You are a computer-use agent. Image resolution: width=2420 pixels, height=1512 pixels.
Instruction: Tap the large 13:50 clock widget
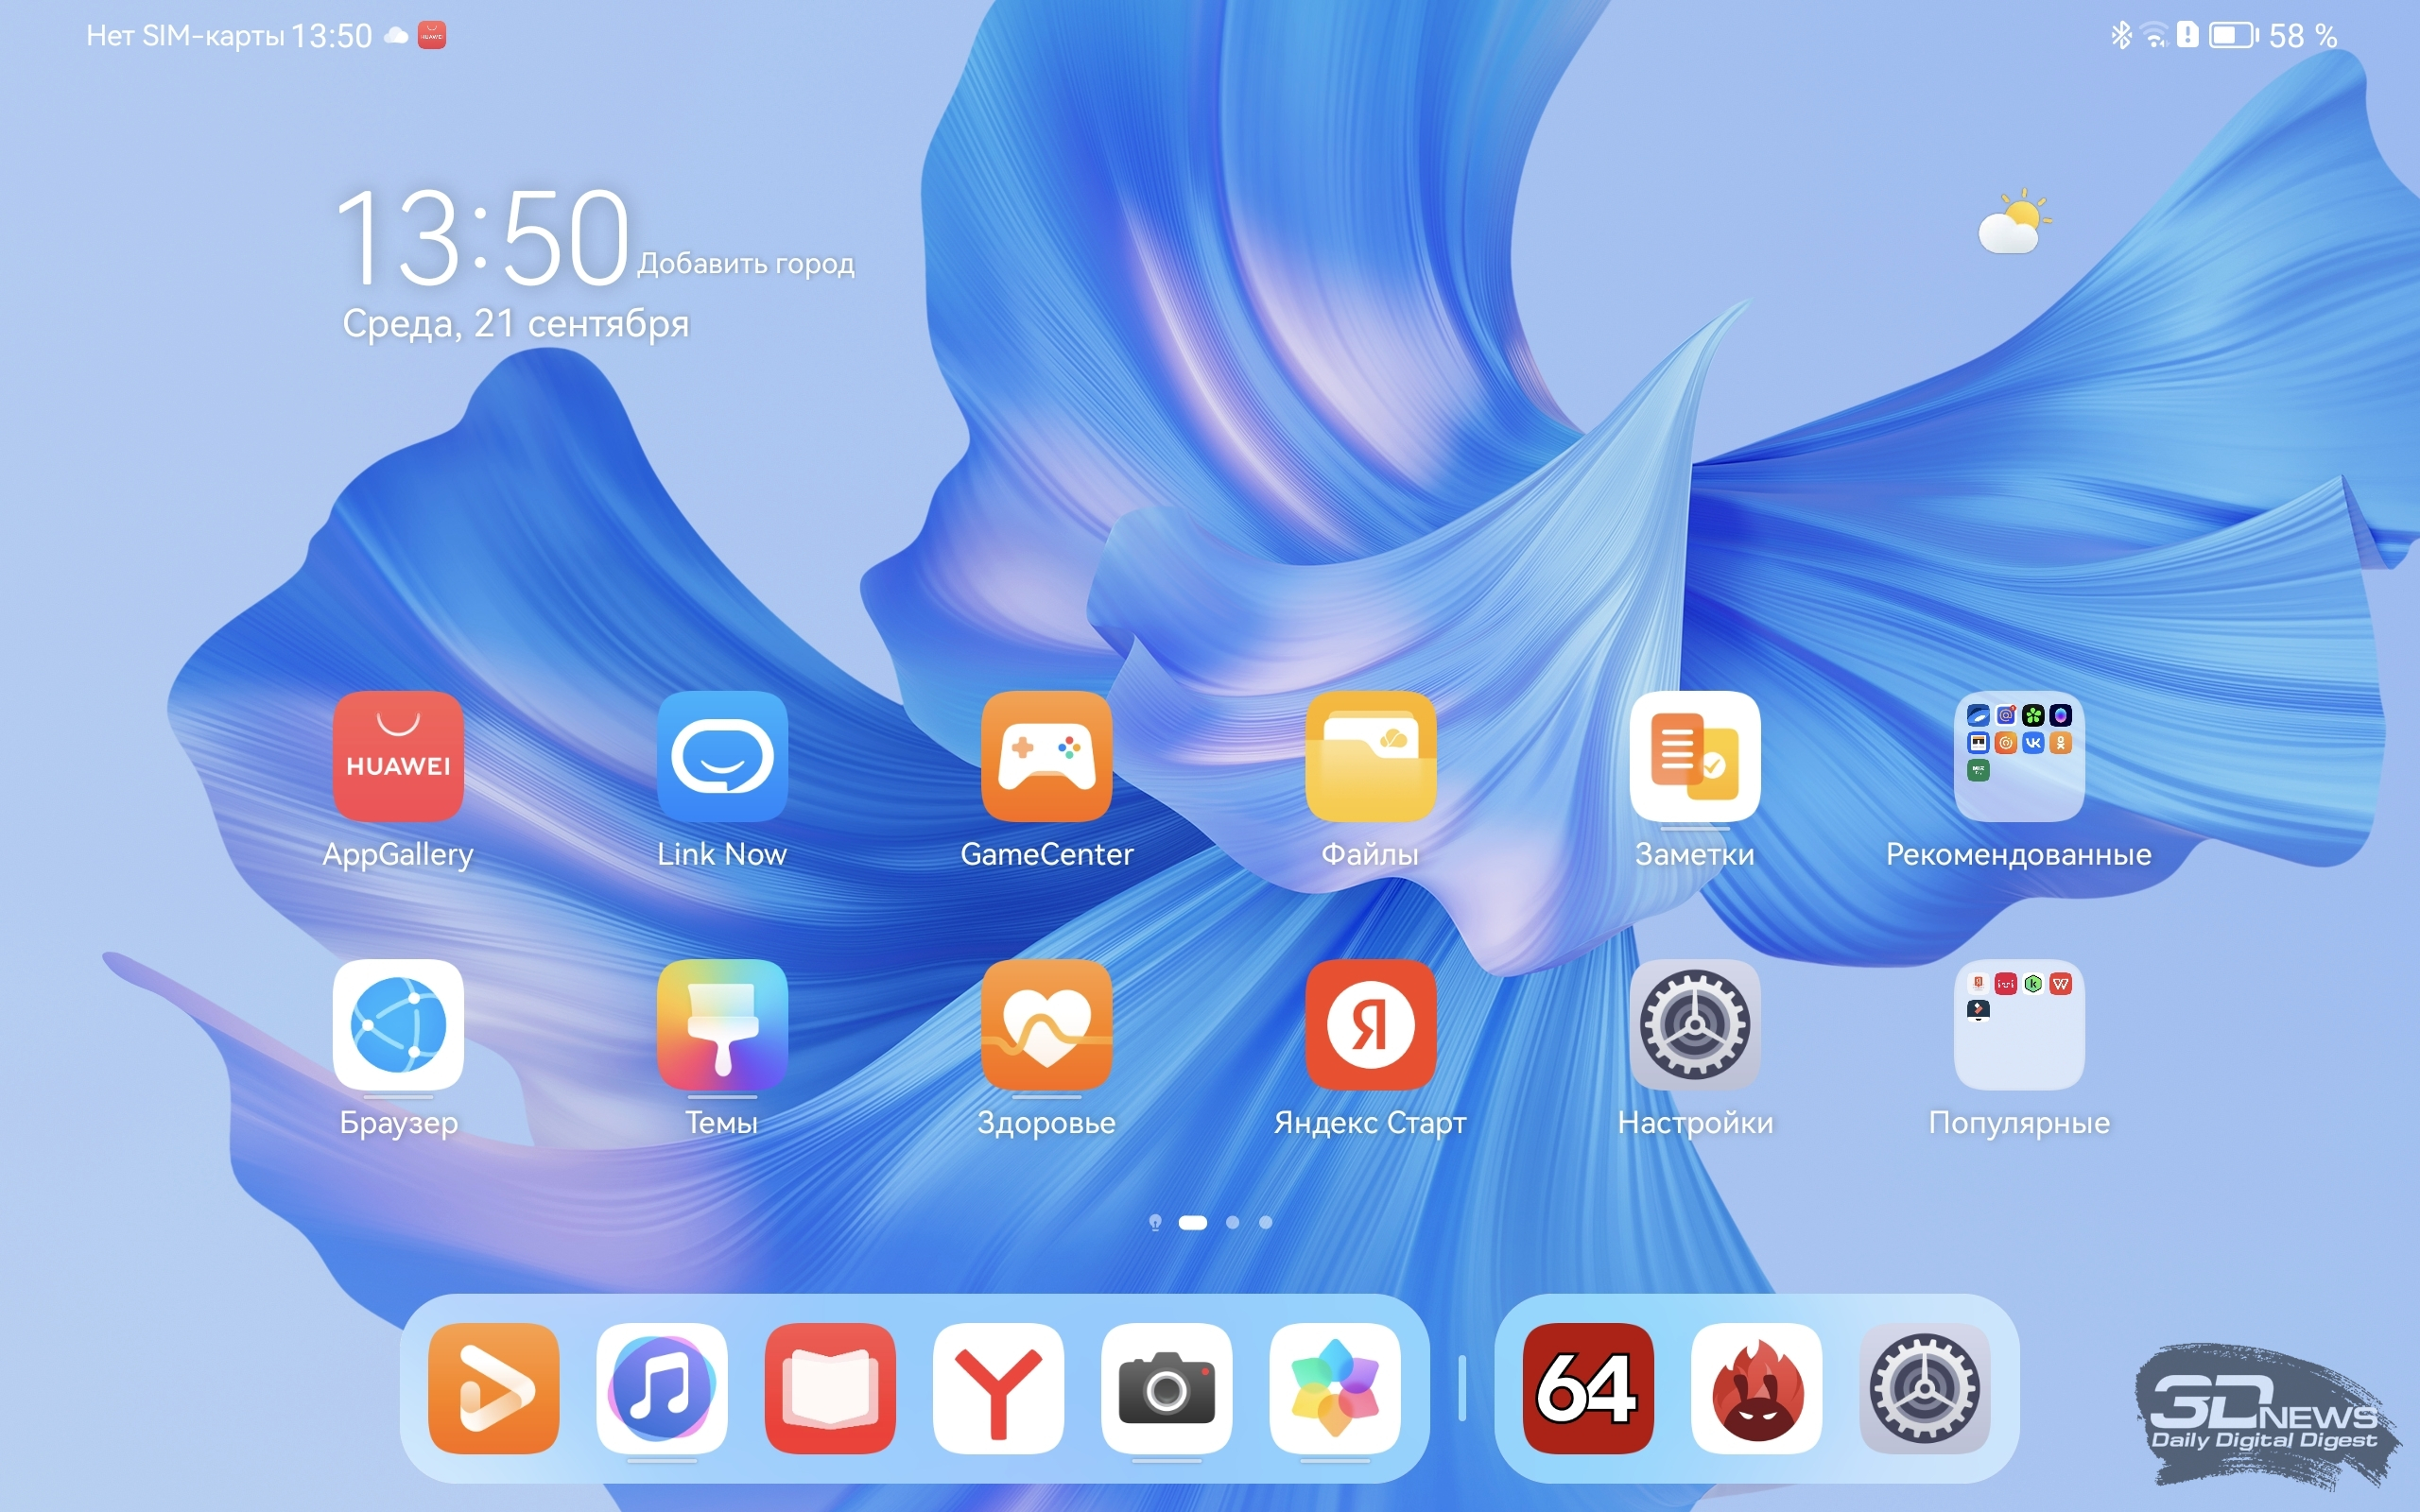(x=482, y=236)
